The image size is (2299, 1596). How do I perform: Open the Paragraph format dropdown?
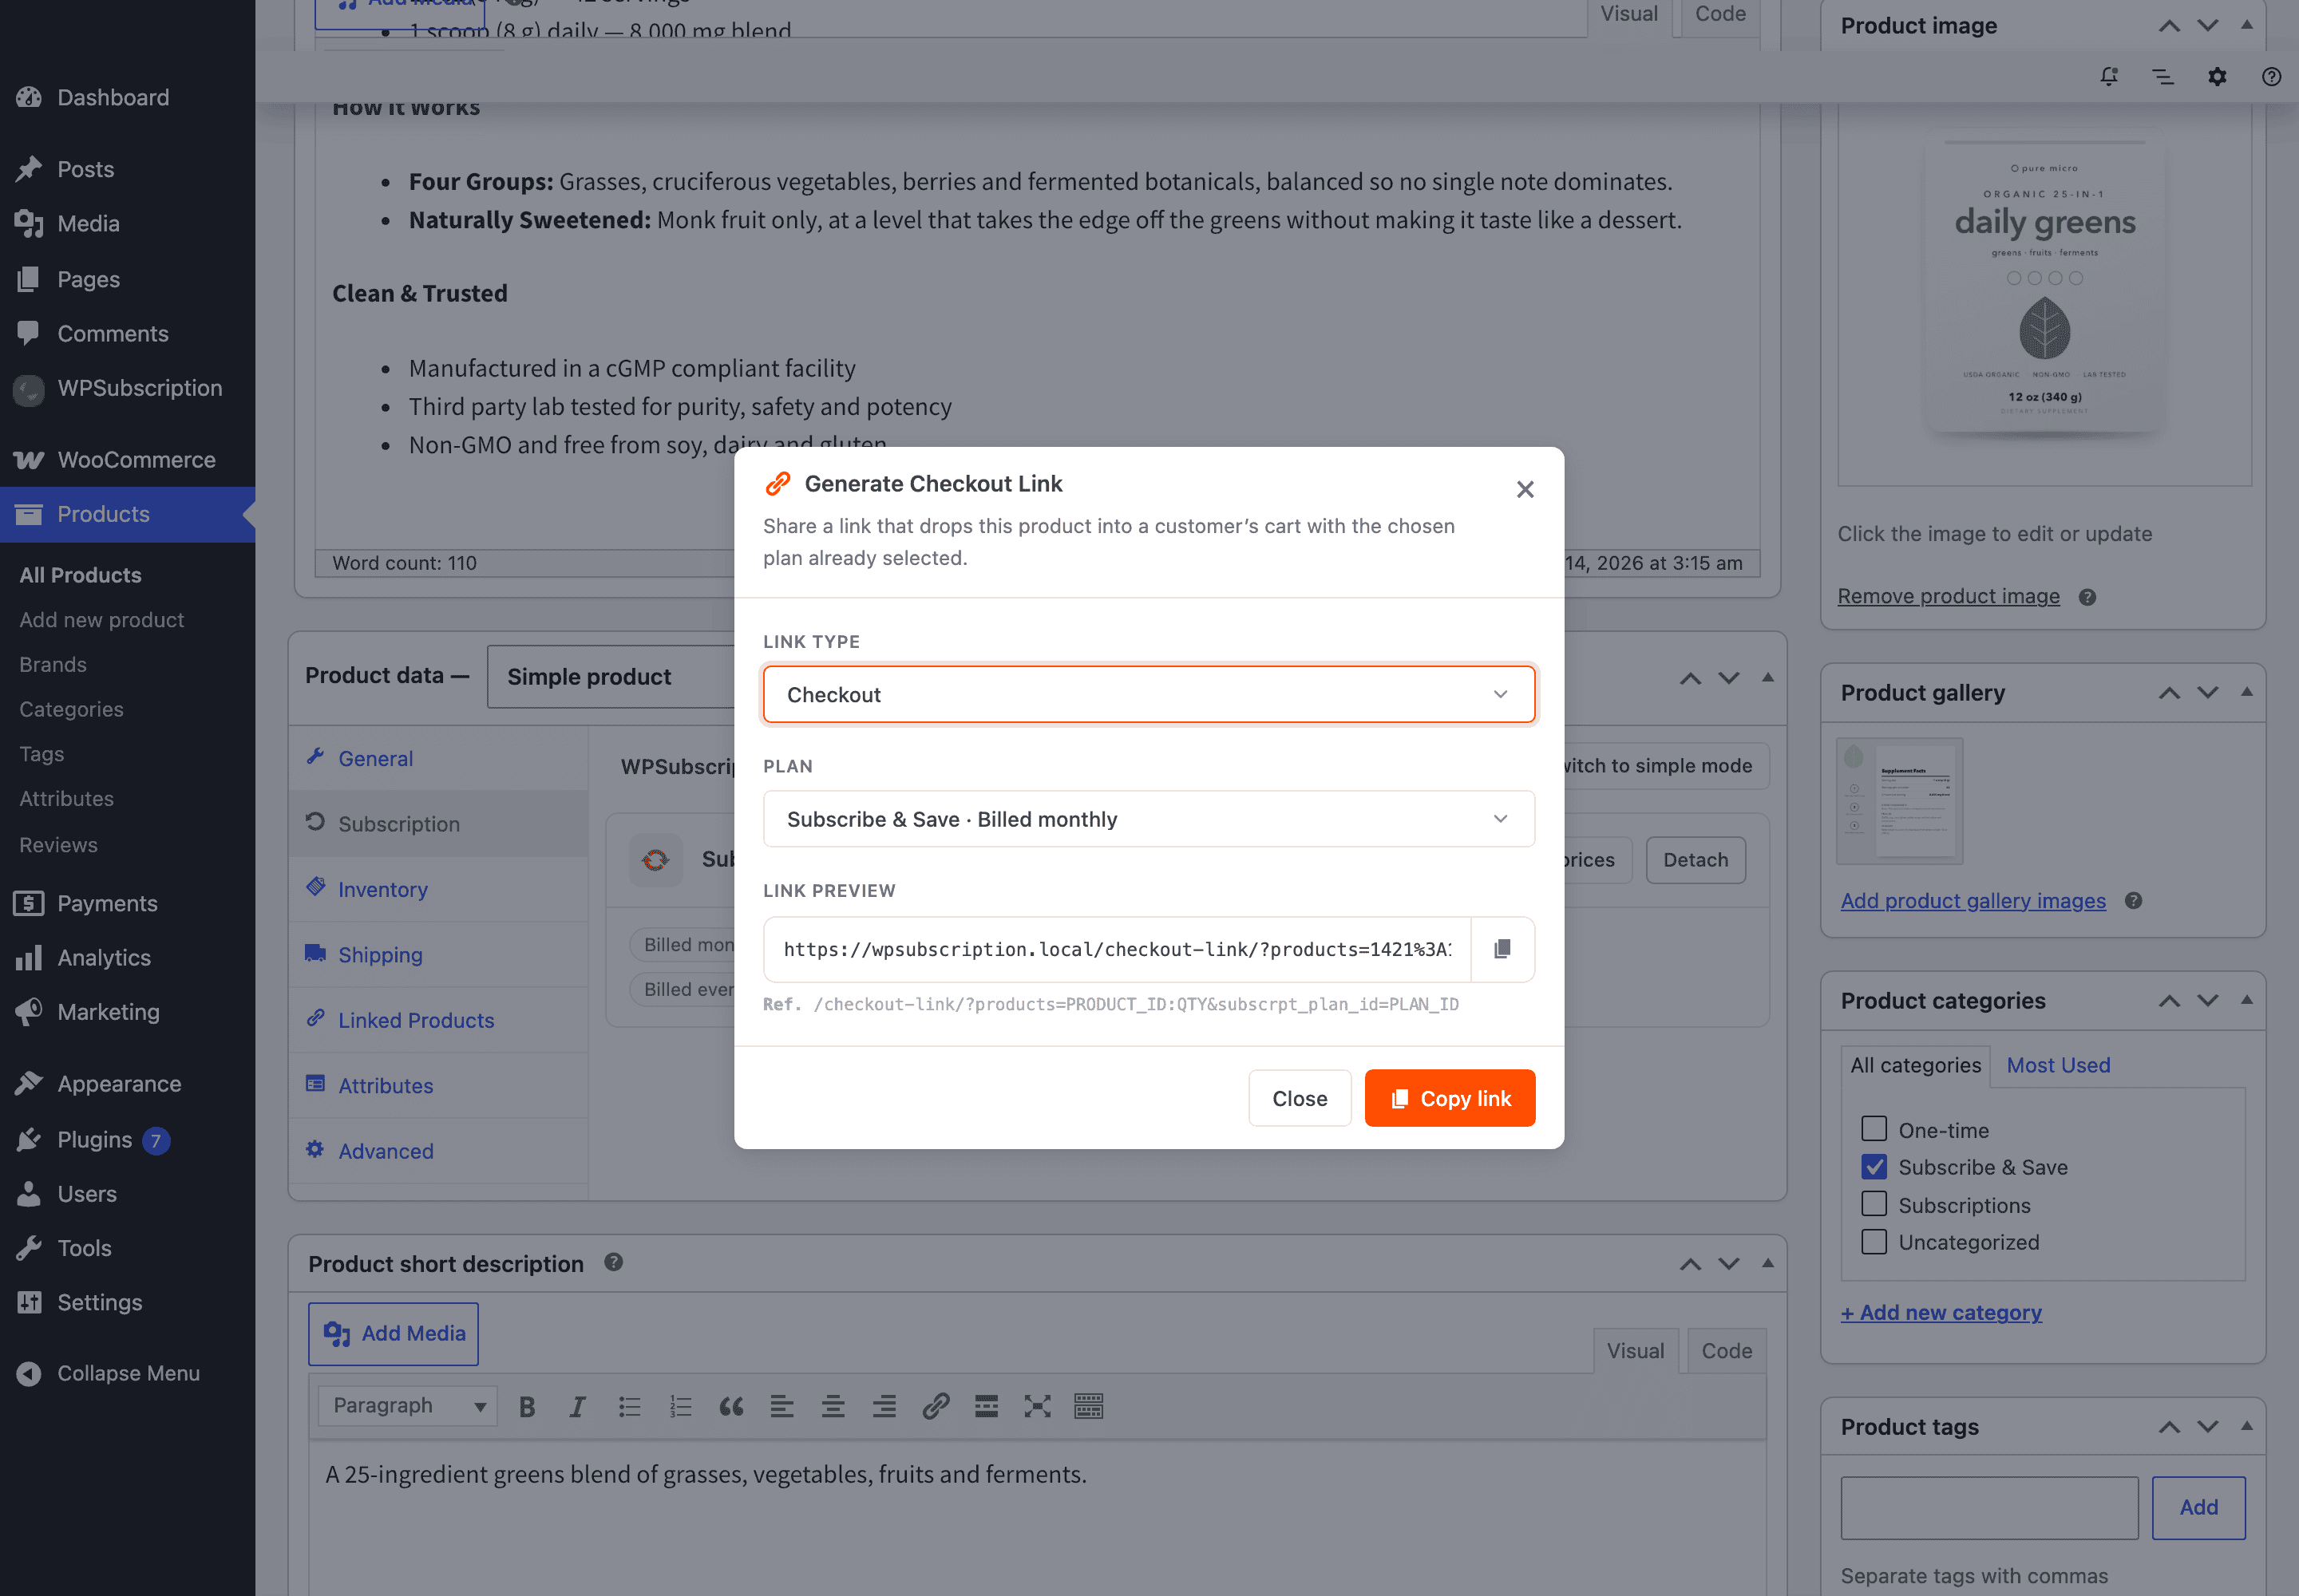tap(408, 1406)
